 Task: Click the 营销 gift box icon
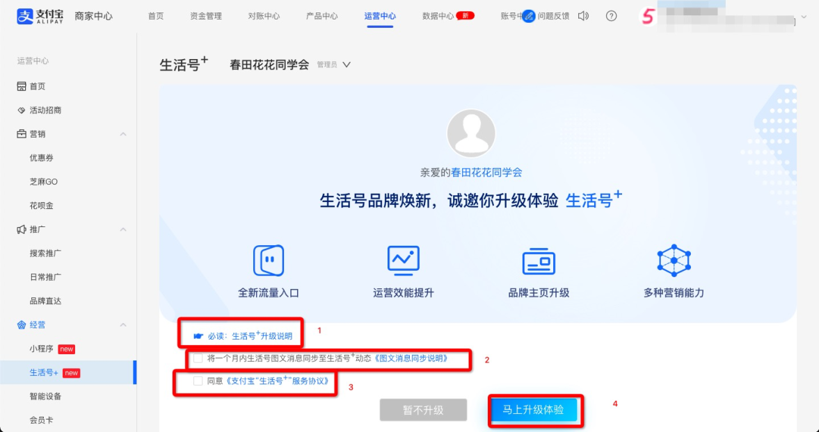coord(22,135)
